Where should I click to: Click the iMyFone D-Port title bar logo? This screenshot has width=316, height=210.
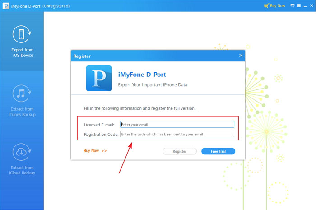tap(6, 6)
